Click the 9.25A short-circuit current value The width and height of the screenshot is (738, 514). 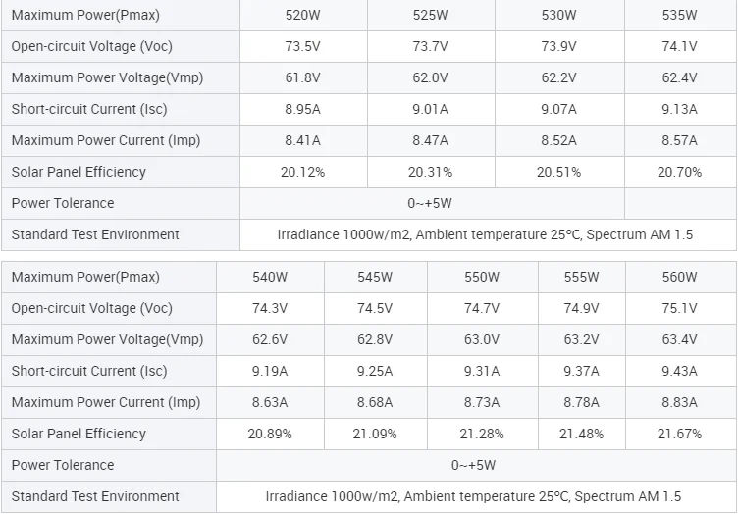point(375,371)
